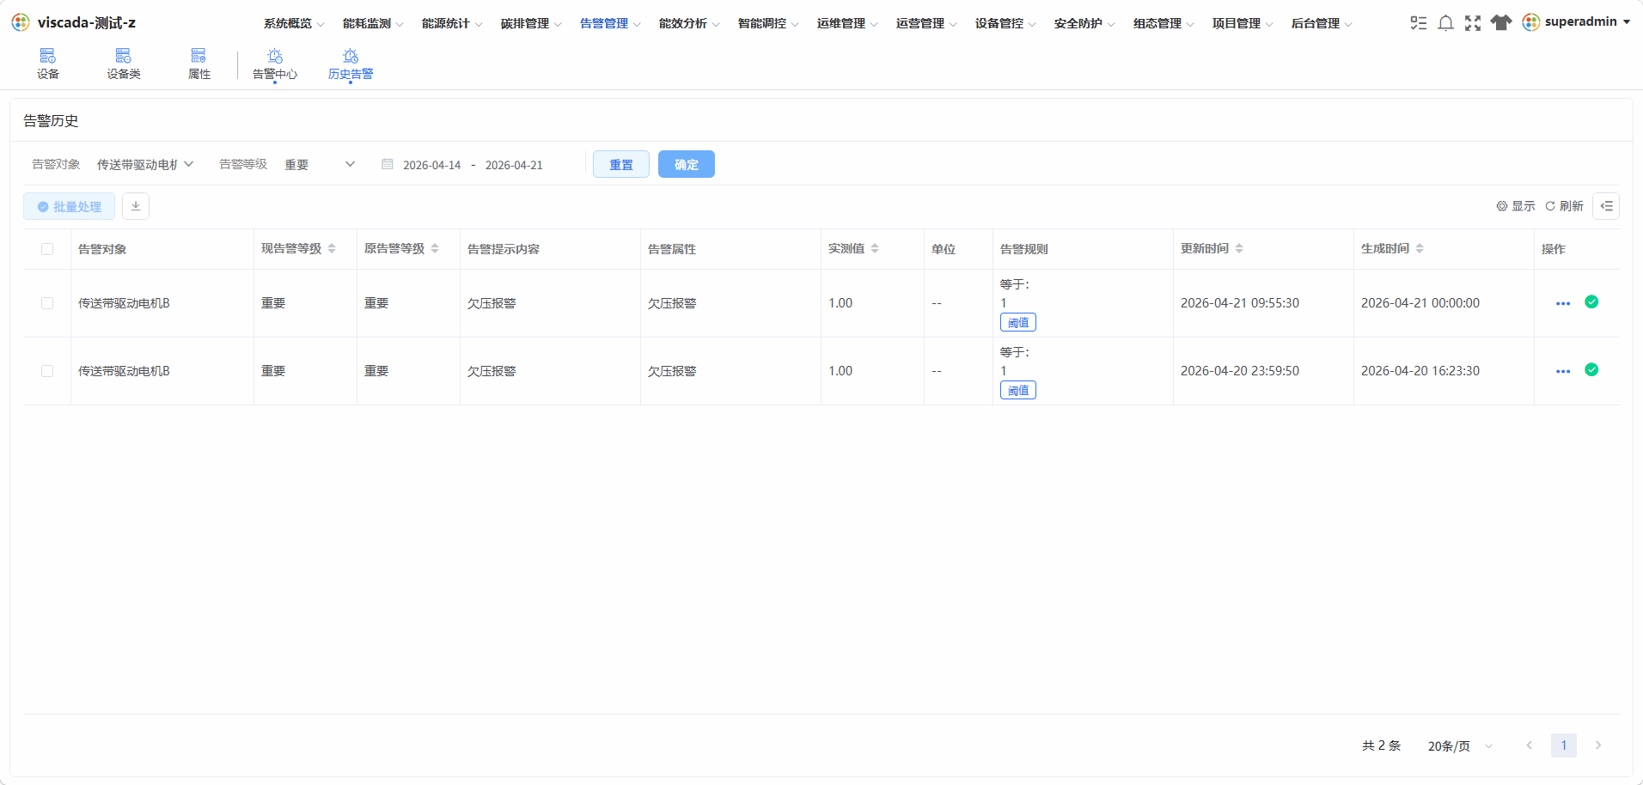Open the 20条/页 page size dropdown
The width and height of the screenshot is (1643, 785).
[1460, 745]
